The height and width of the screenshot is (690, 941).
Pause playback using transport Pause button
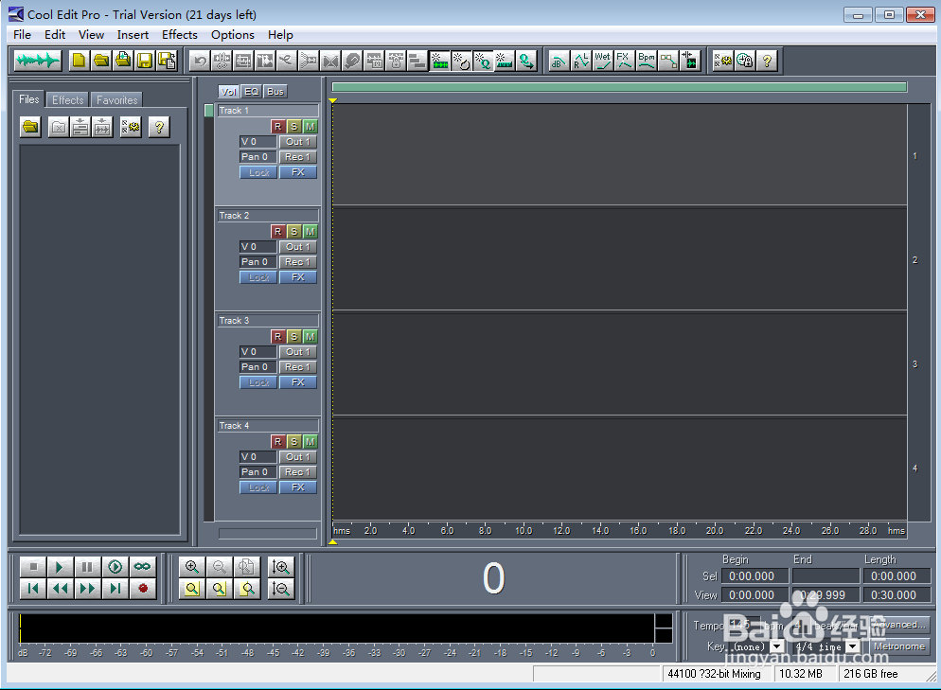(x=88, y=567)
